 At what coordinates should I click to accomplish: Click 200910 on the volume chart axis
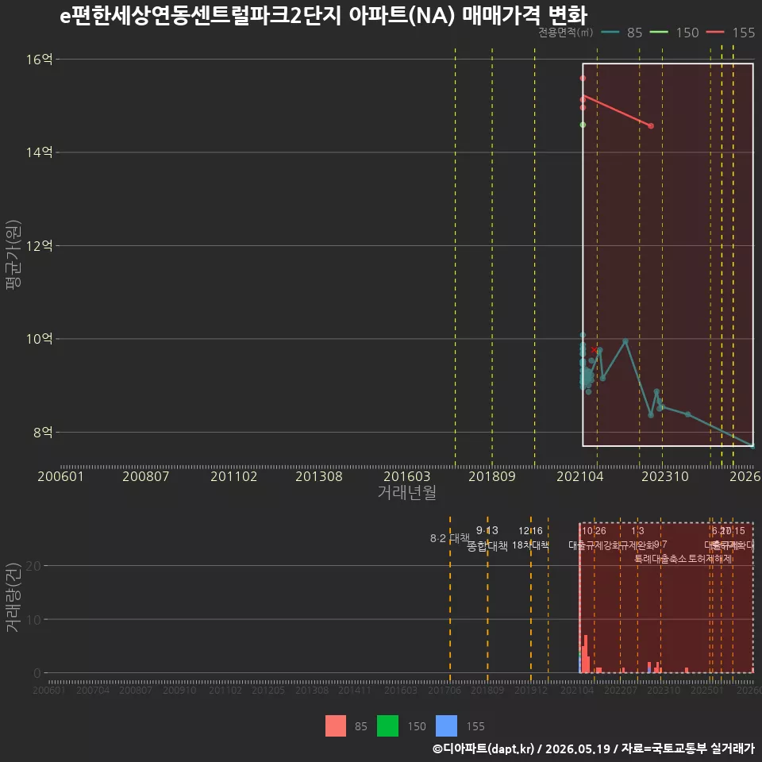[x=179, y=690]
